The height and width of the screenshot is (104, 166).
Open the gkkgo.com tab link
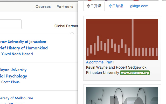click(x=139, y=6)
